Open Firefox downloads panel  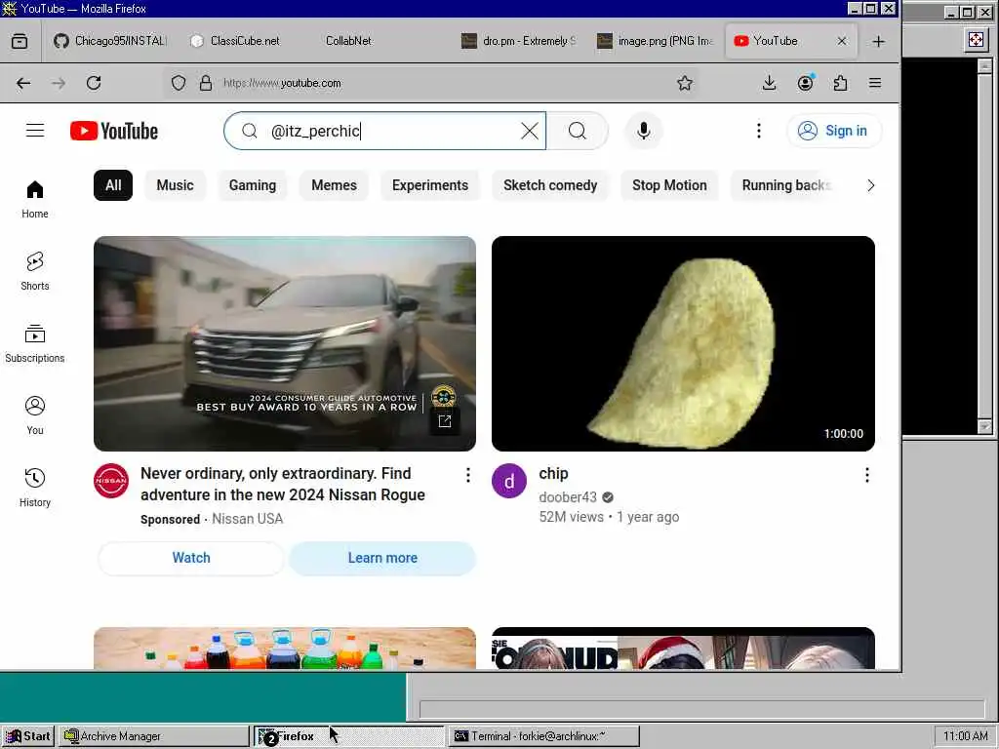pyautogui.click(x=769, y=83)
